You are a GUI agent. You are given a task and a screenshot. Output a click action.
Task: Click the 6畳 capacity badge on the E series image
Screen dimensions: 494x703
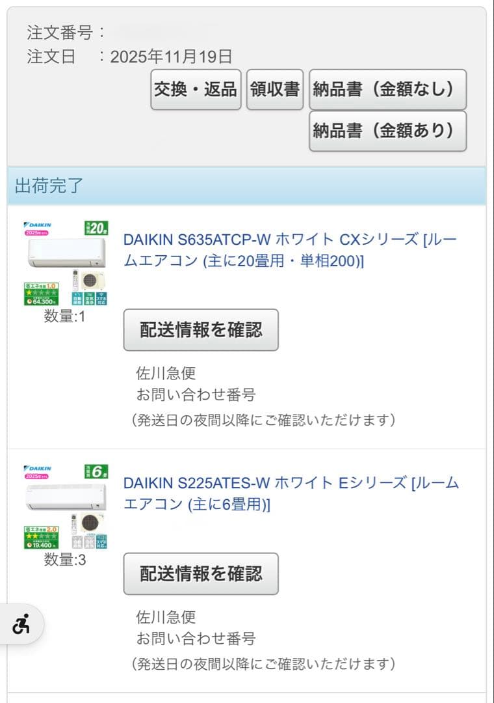click(96, 471)
